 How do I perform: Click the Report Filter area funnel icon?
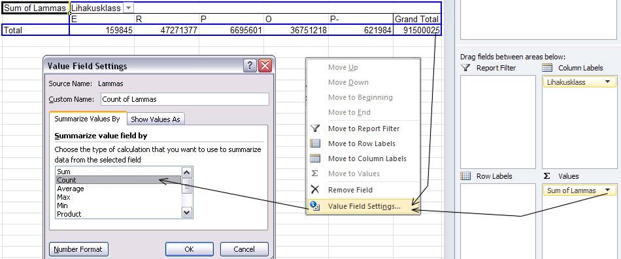point(465,68)
